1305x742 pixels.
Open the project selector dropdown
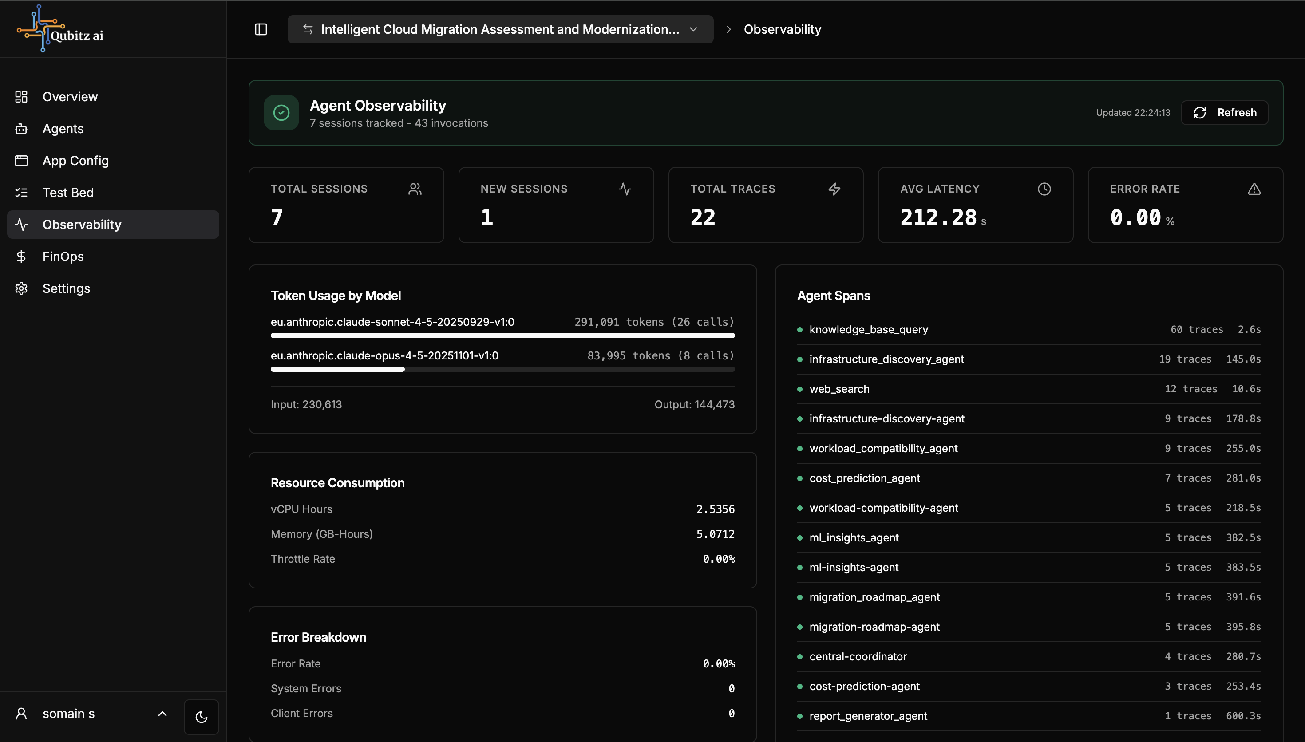tap(499, 30)
